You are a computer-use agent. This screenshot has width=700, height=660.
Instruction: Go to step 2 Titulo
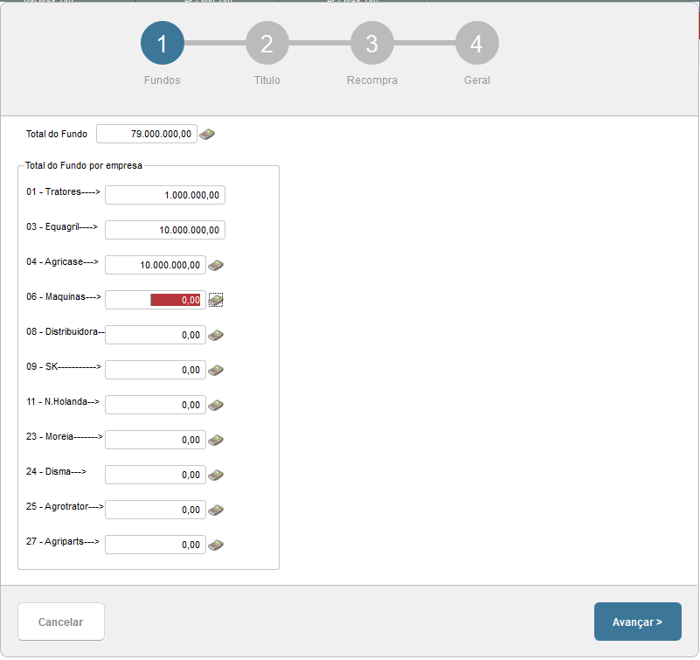(x=267, y=44)
